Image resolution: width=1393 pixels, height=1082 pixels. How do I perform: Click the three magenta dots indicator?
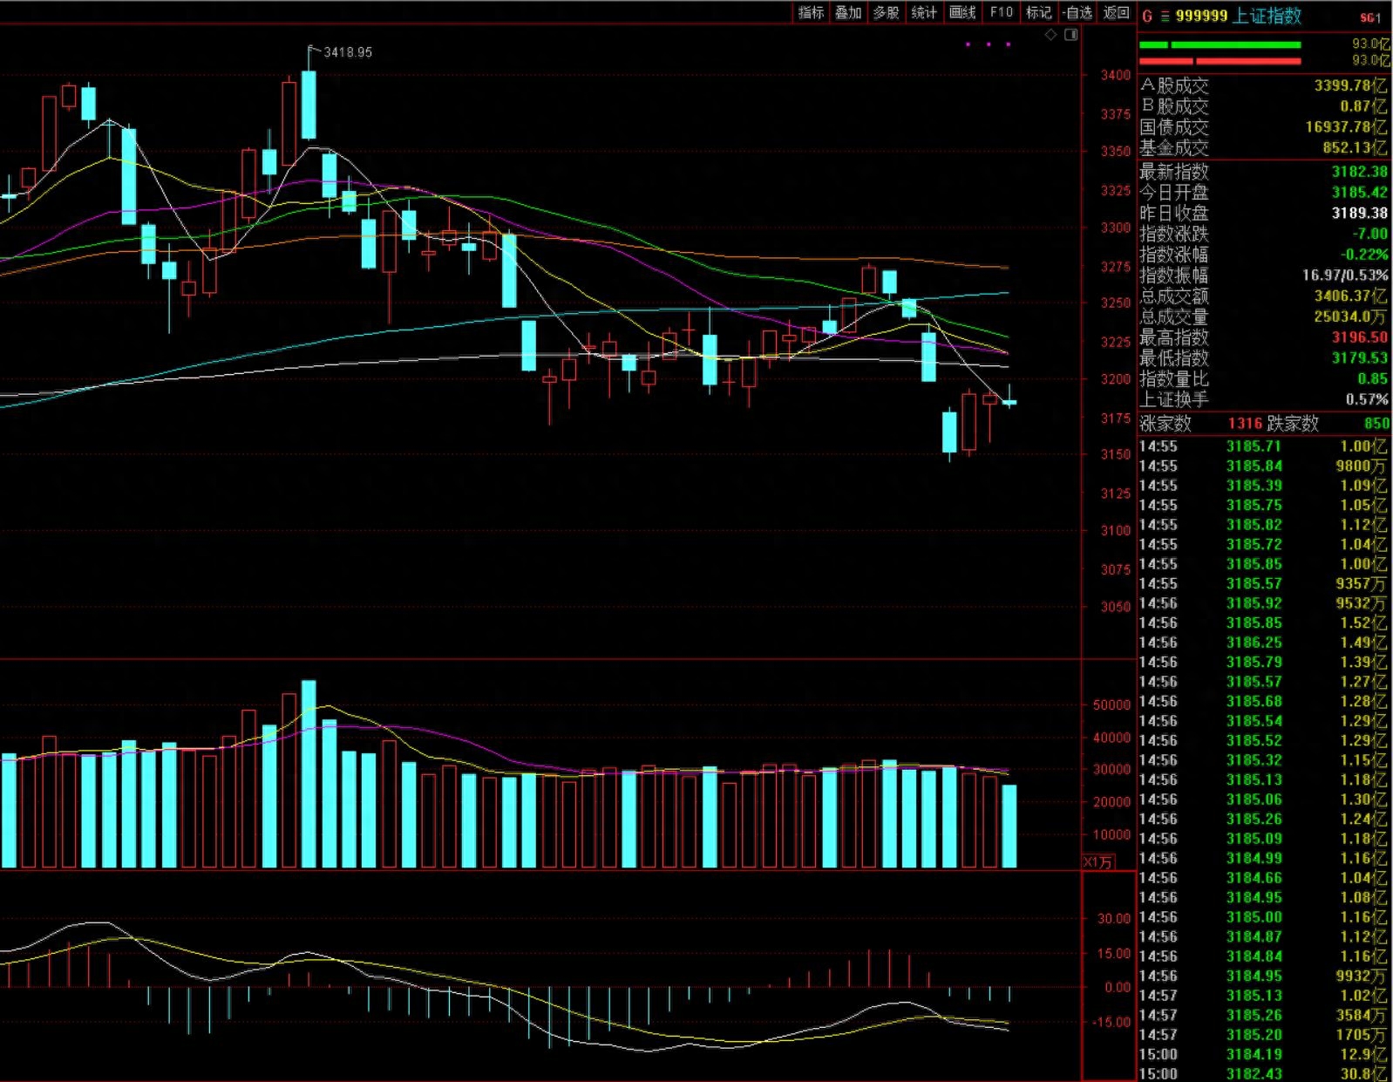pos(988,44)
